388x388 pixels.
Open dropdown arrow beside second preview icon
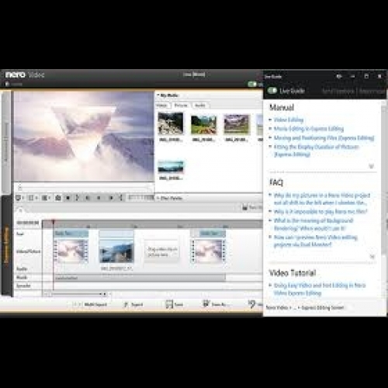coord(36,198)
